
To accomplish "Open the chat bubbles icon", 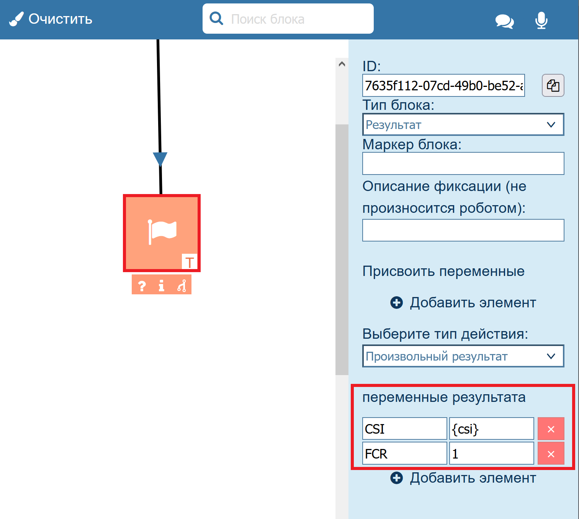I will pyautogui.click(x=504, y=21).
